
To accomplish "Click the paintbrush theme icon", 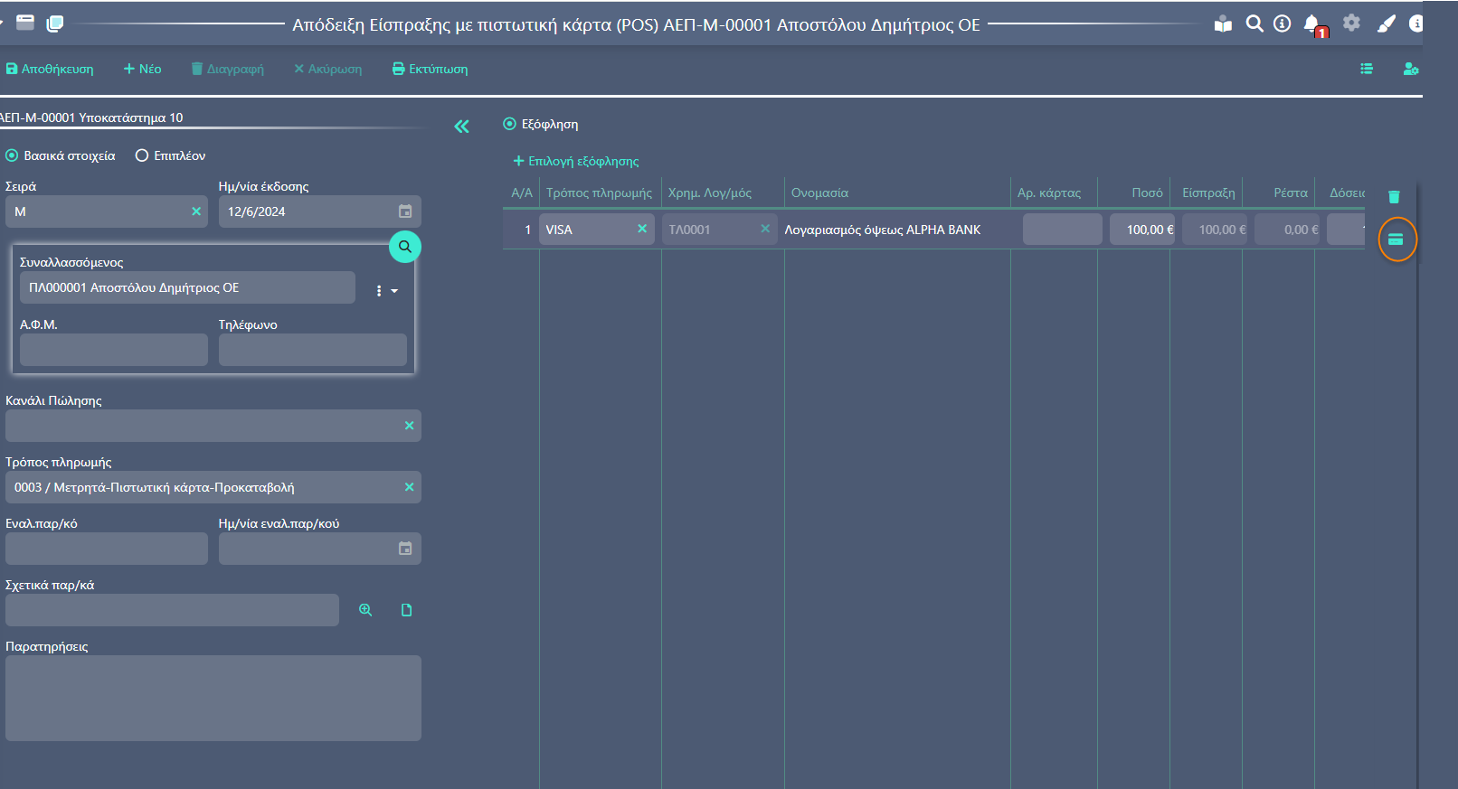I will (1386, 23).
